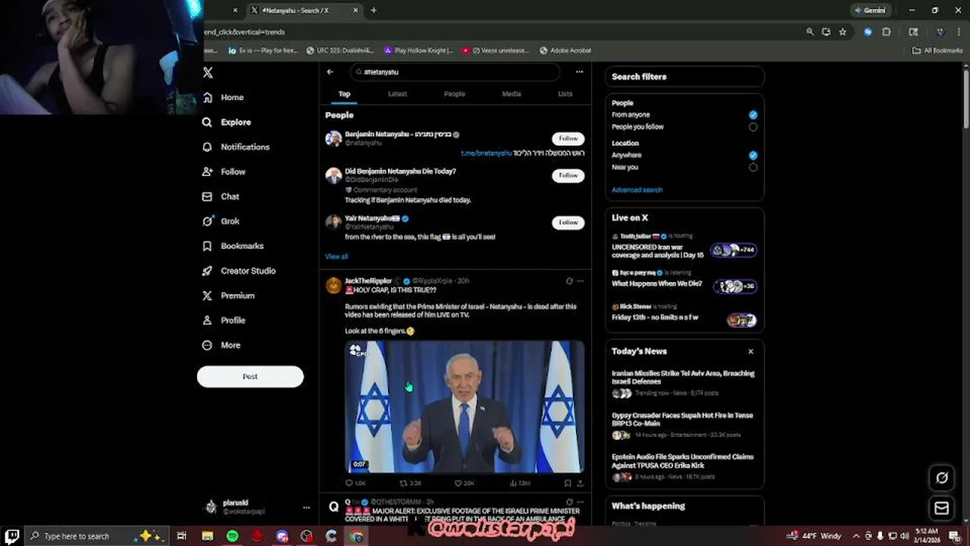The width and height of the screenshot is (970, 546).
Task: Open more options on JackTheRippler's post
Action: point(580,281)
